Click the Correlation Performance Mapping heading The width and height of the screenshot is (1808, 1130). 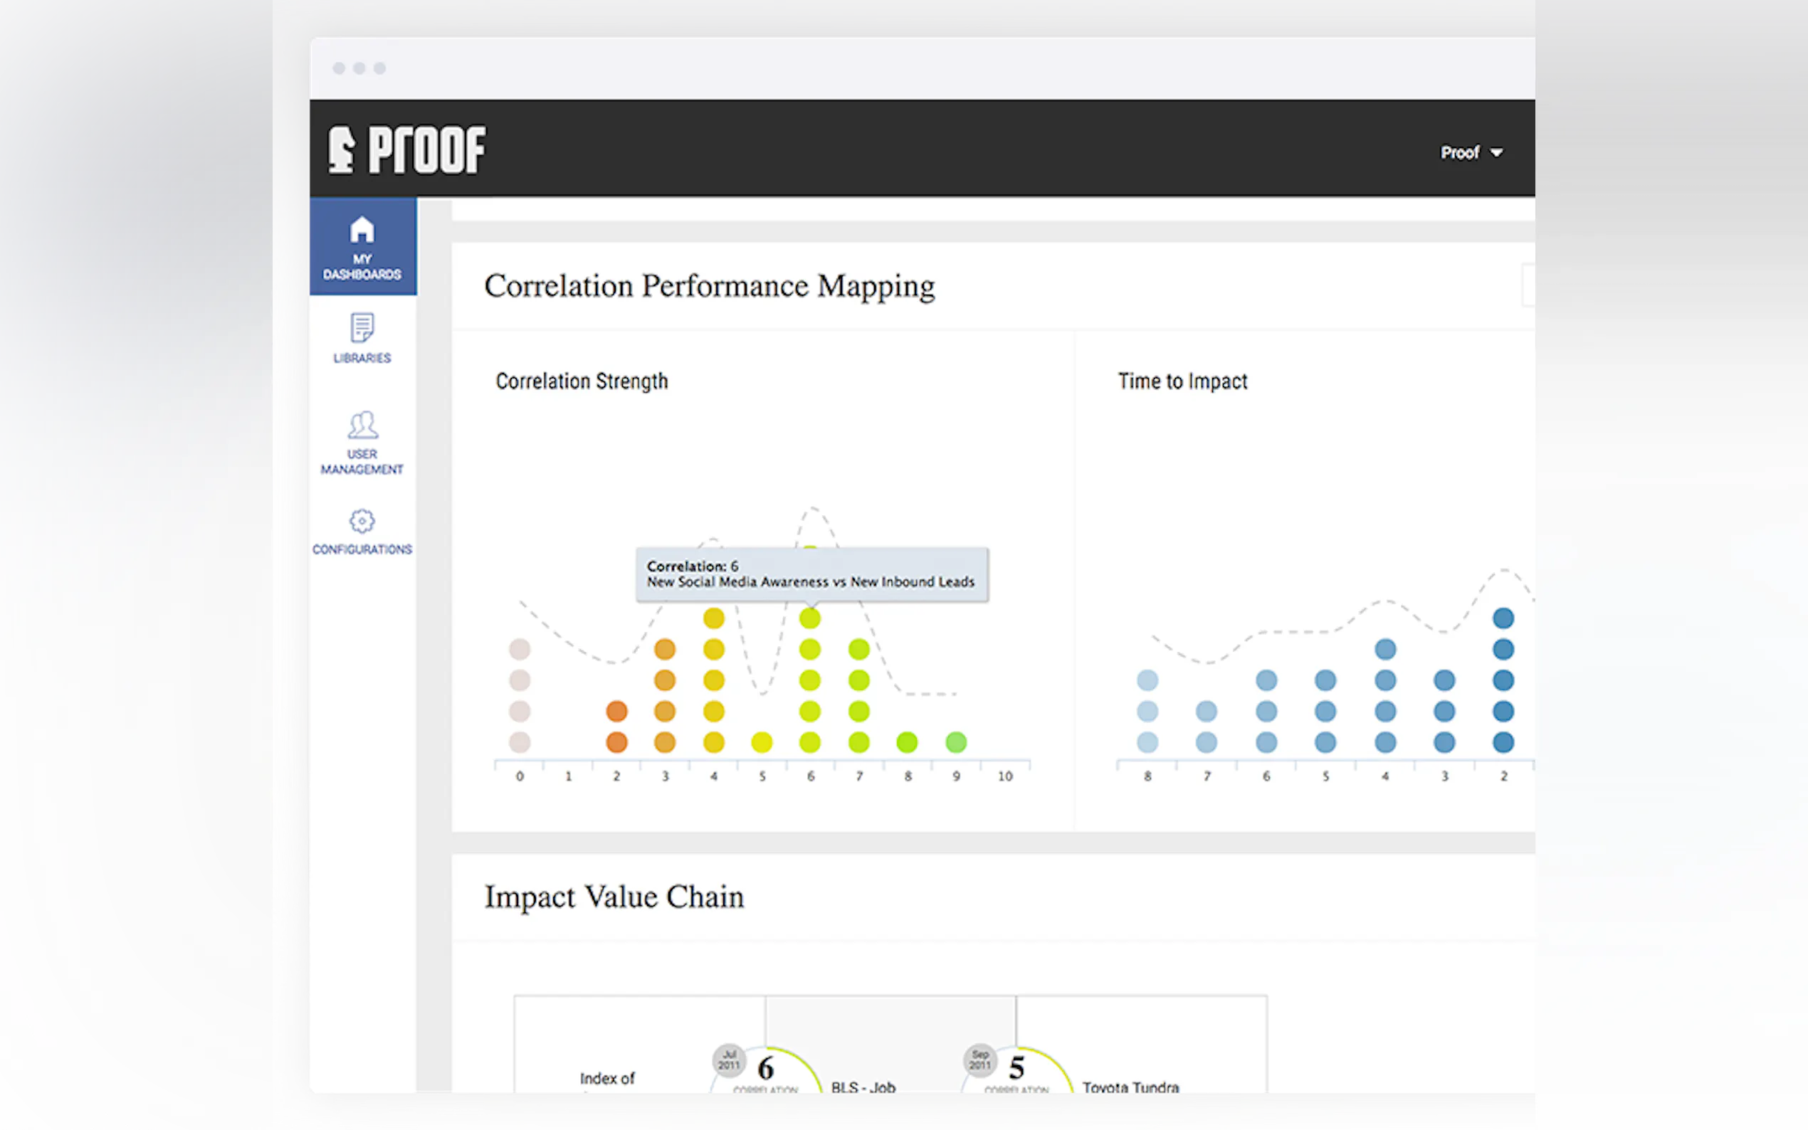(709, 286)
